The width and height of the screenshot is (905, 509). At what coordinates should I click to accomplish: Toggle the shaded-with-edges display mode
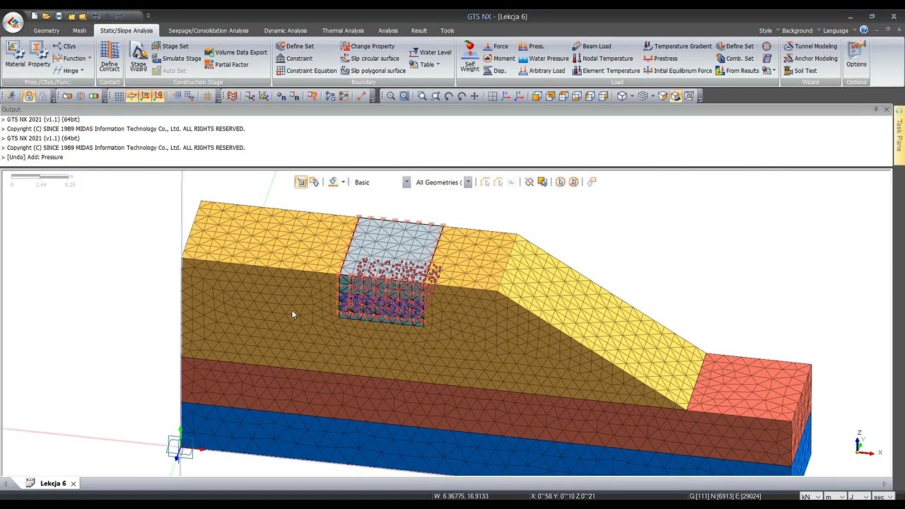[x=676, y=96]
